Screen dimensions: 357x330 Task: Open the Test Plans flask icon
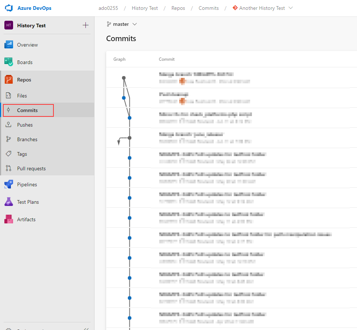(9, 202)
